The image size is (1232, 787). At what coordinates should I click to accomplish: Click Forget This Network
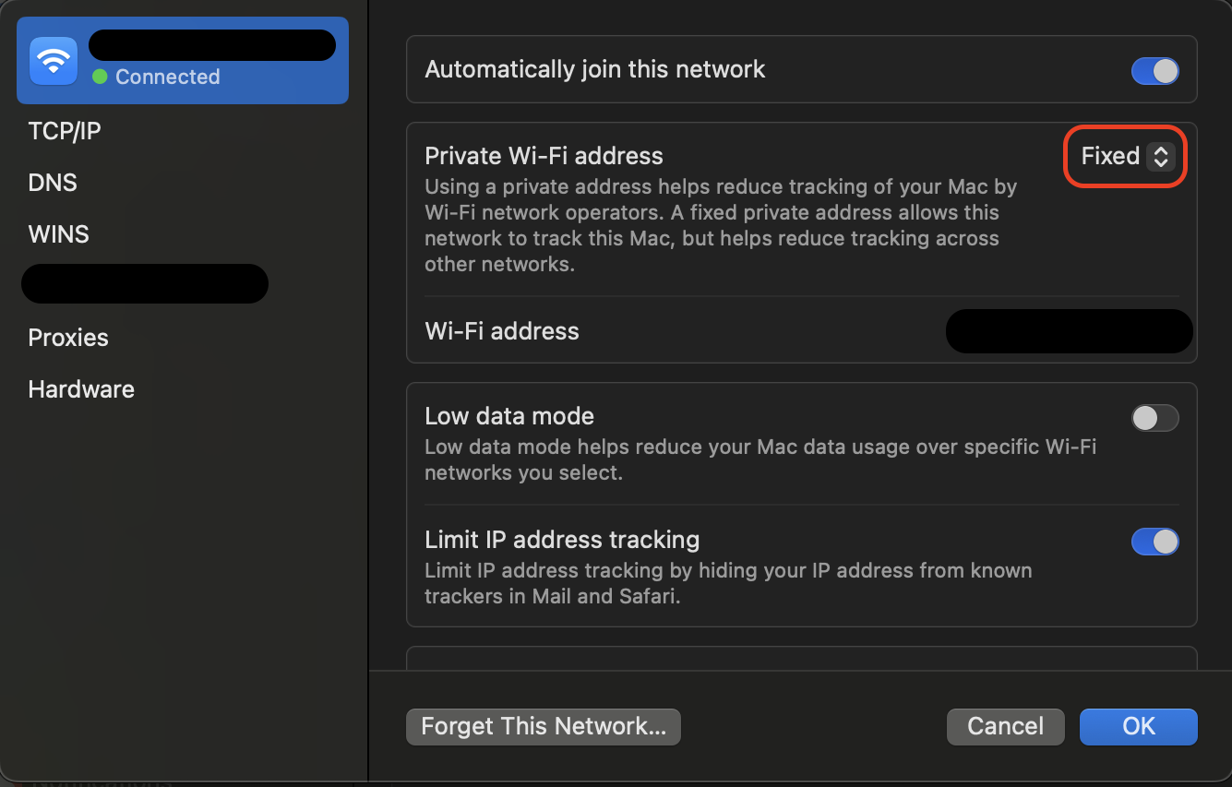point(543,726)
